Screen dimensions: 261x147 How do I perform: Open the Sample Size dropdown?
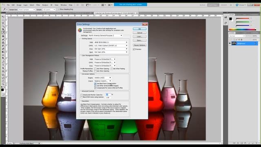tap(27, 10)
